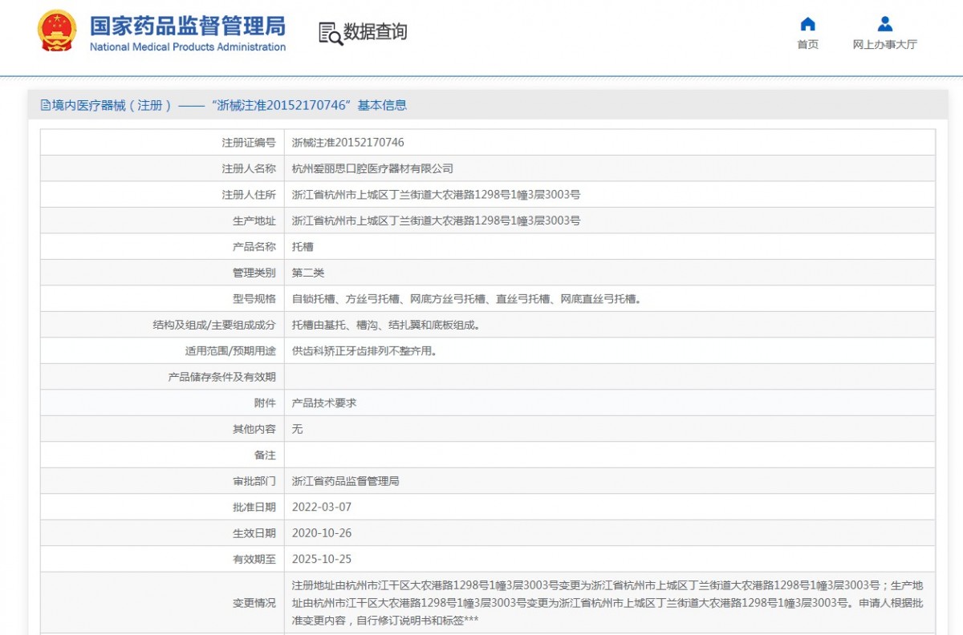Viewport: 963px width, 635px height.
Task: Click the 有效期至 label
Action: click(254, 560)
